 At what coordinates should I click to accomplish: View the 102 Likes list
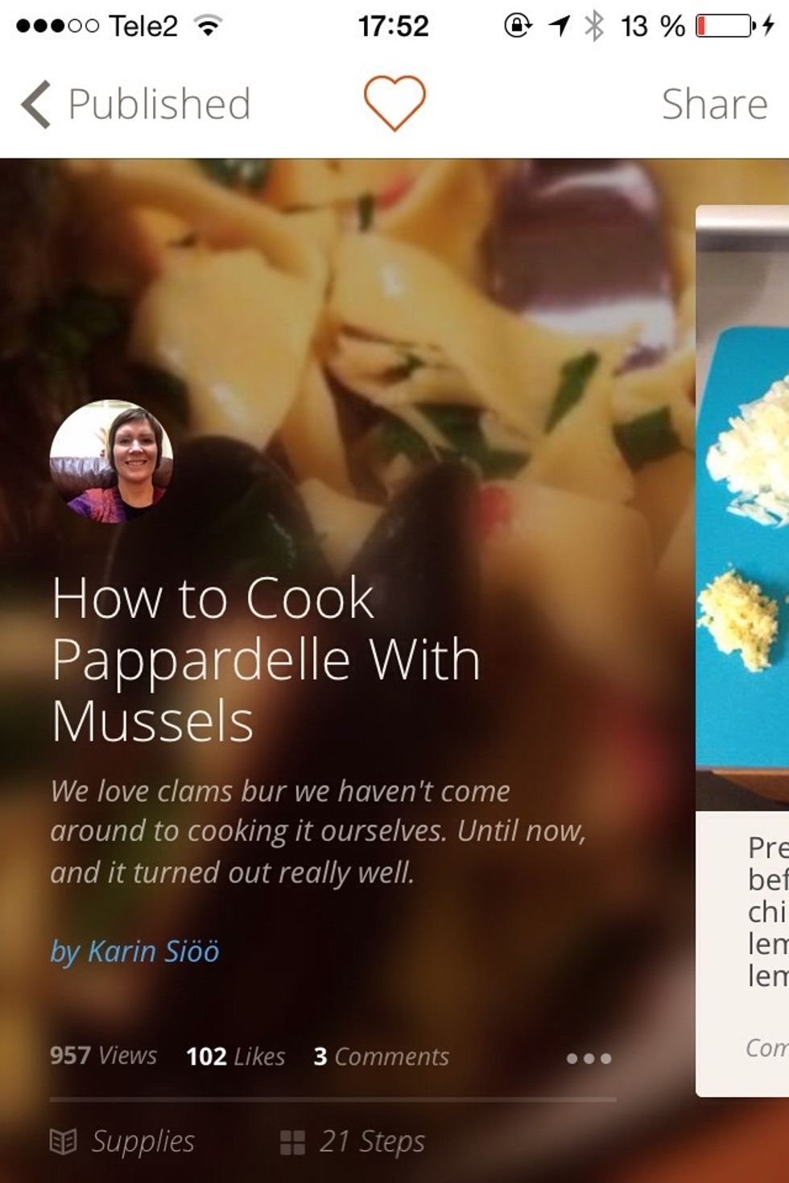[x=235, y=1056]
